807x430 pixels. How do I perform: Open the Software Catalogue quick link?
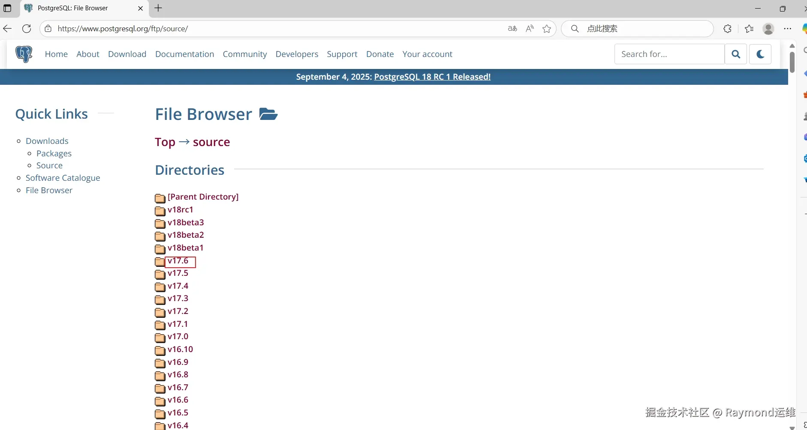pyautogui.click(x=63, y=178)
